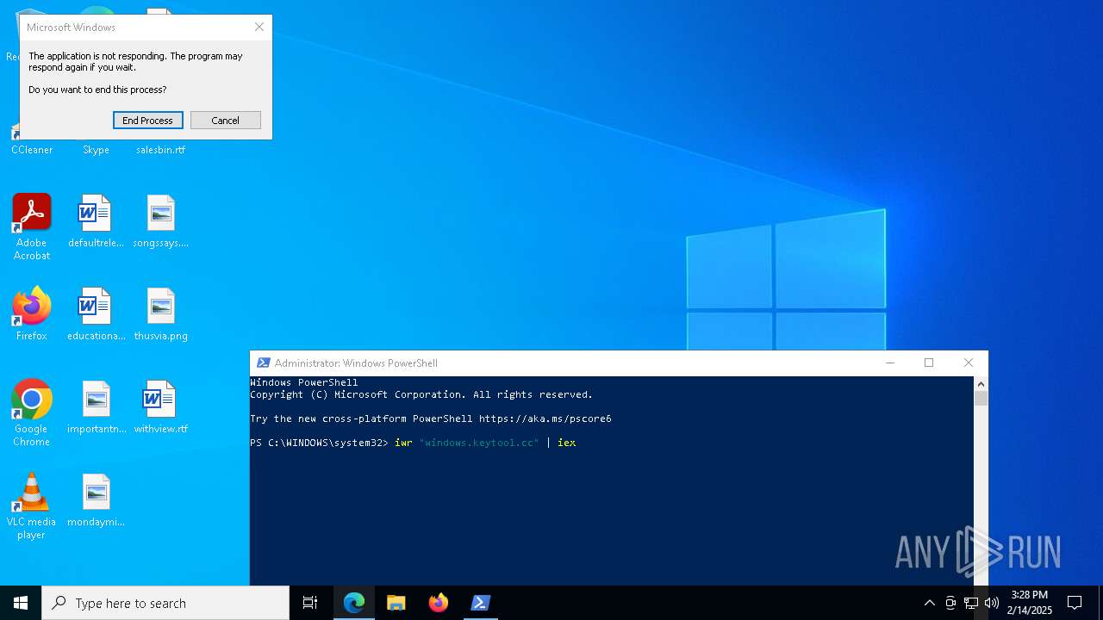Open withview.rtf desktop file

(160, 407)
